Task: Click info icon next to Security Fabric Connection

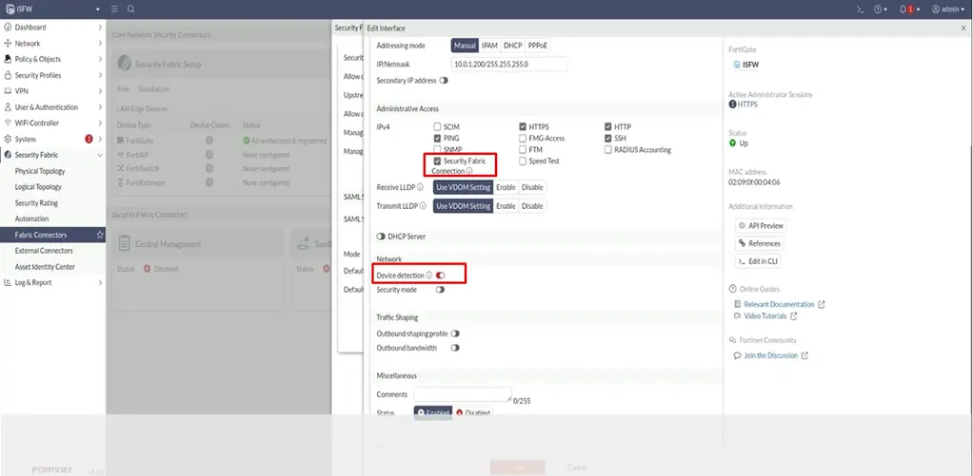Action: [469, 171]
